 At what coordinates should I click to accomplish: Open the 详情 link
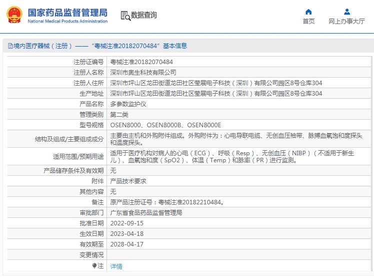pos(116,266)
